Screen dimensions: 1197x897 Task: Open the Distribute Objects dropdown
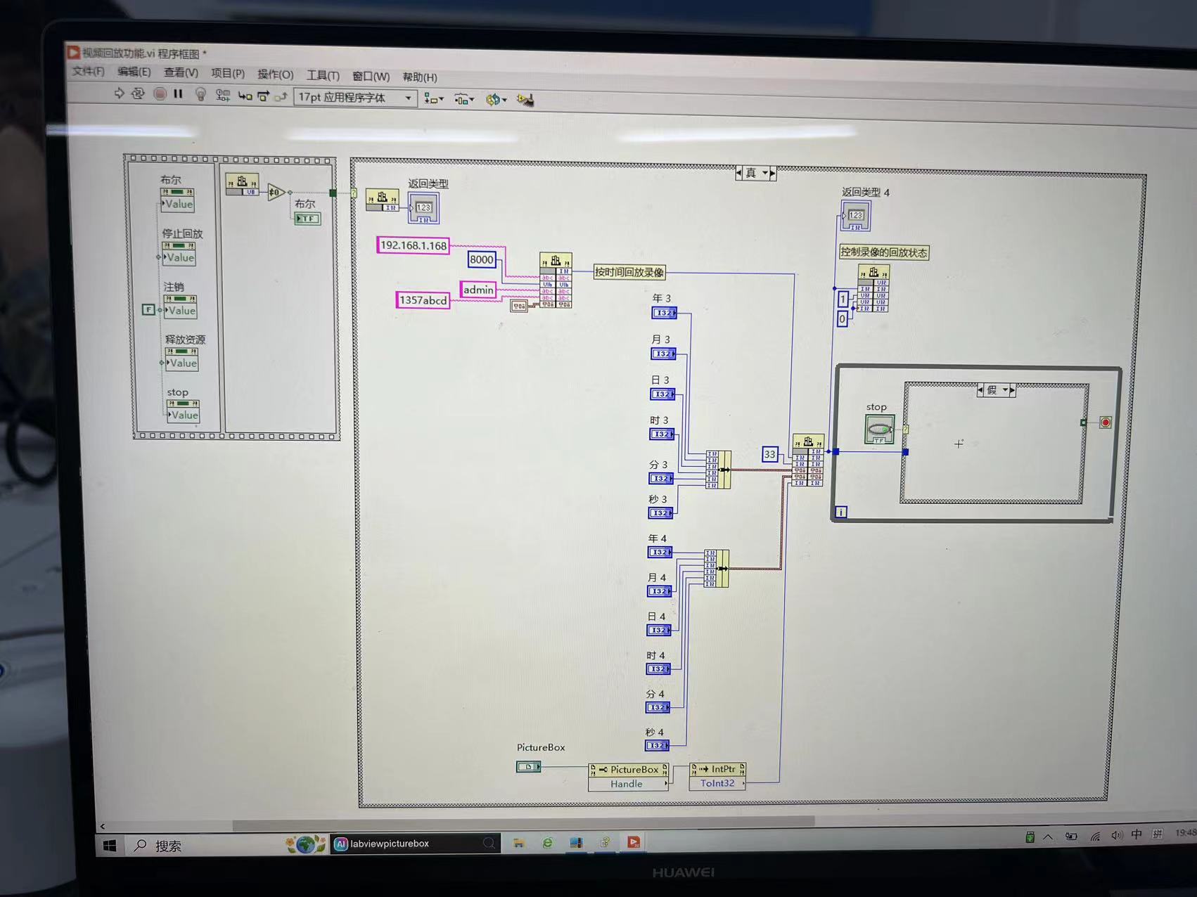pyautogui.click(x=464, y=100)
